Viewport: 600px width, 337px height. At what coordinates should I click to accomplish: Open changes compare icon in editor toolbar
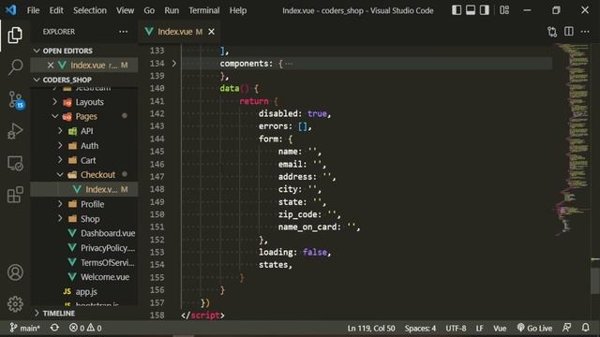point(552,32)
